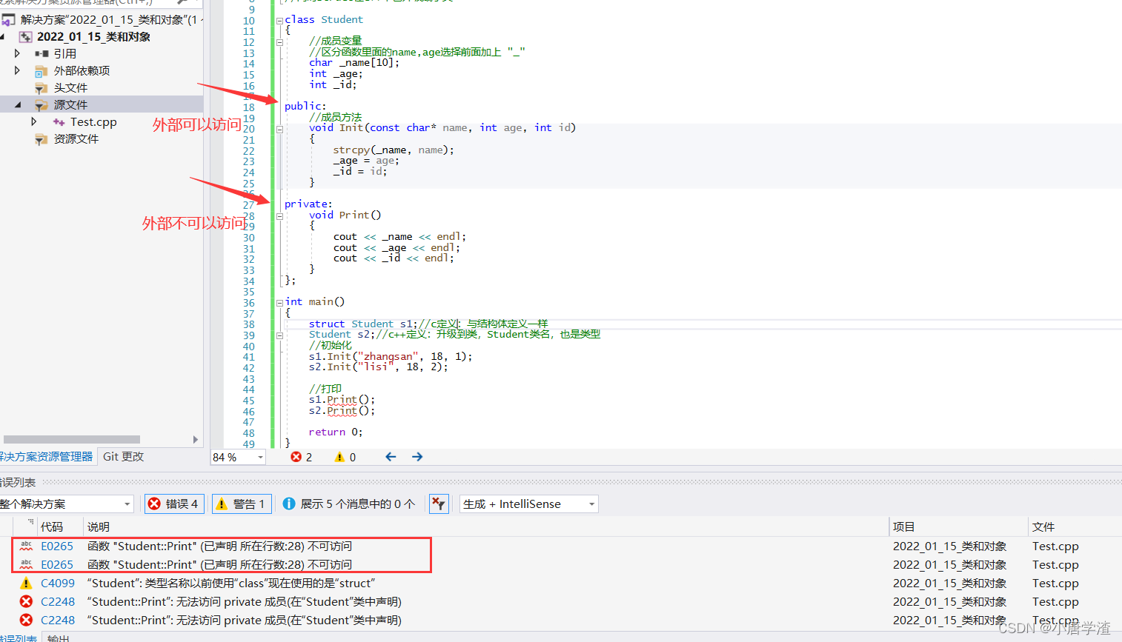Switch to the Git 更改 tab
1122x642 pixels.
123,457
